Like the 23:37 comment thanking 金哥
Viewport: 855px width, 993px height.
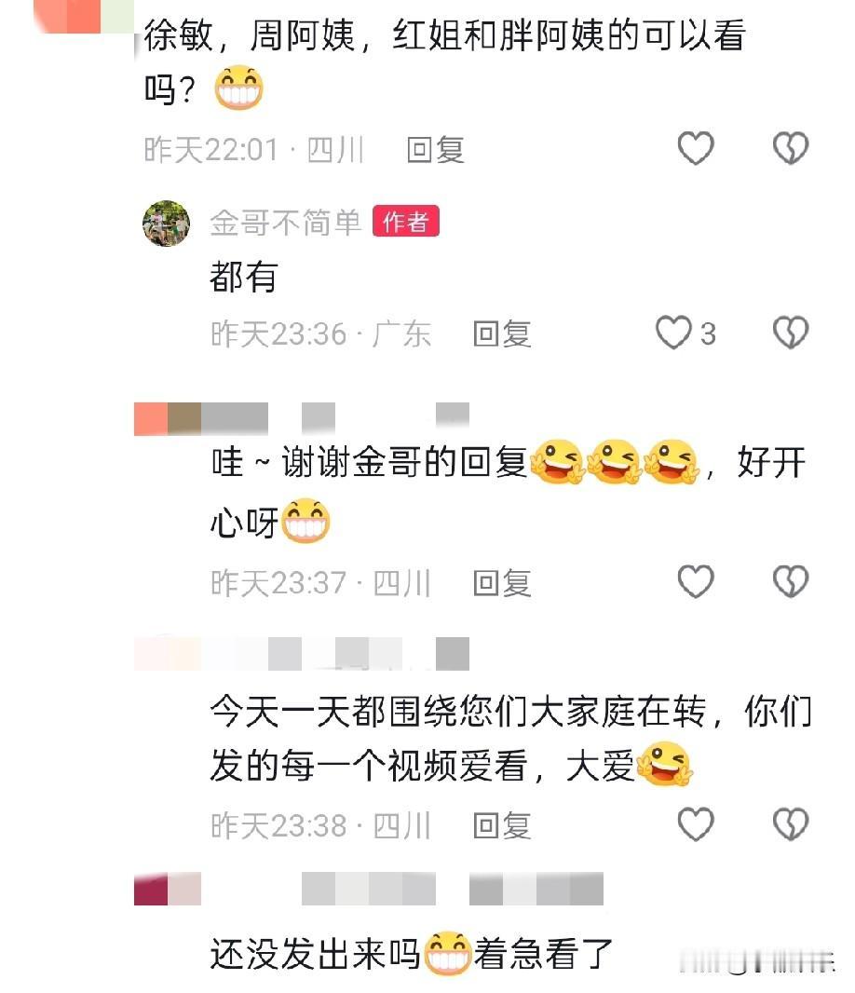click(696, 581)
